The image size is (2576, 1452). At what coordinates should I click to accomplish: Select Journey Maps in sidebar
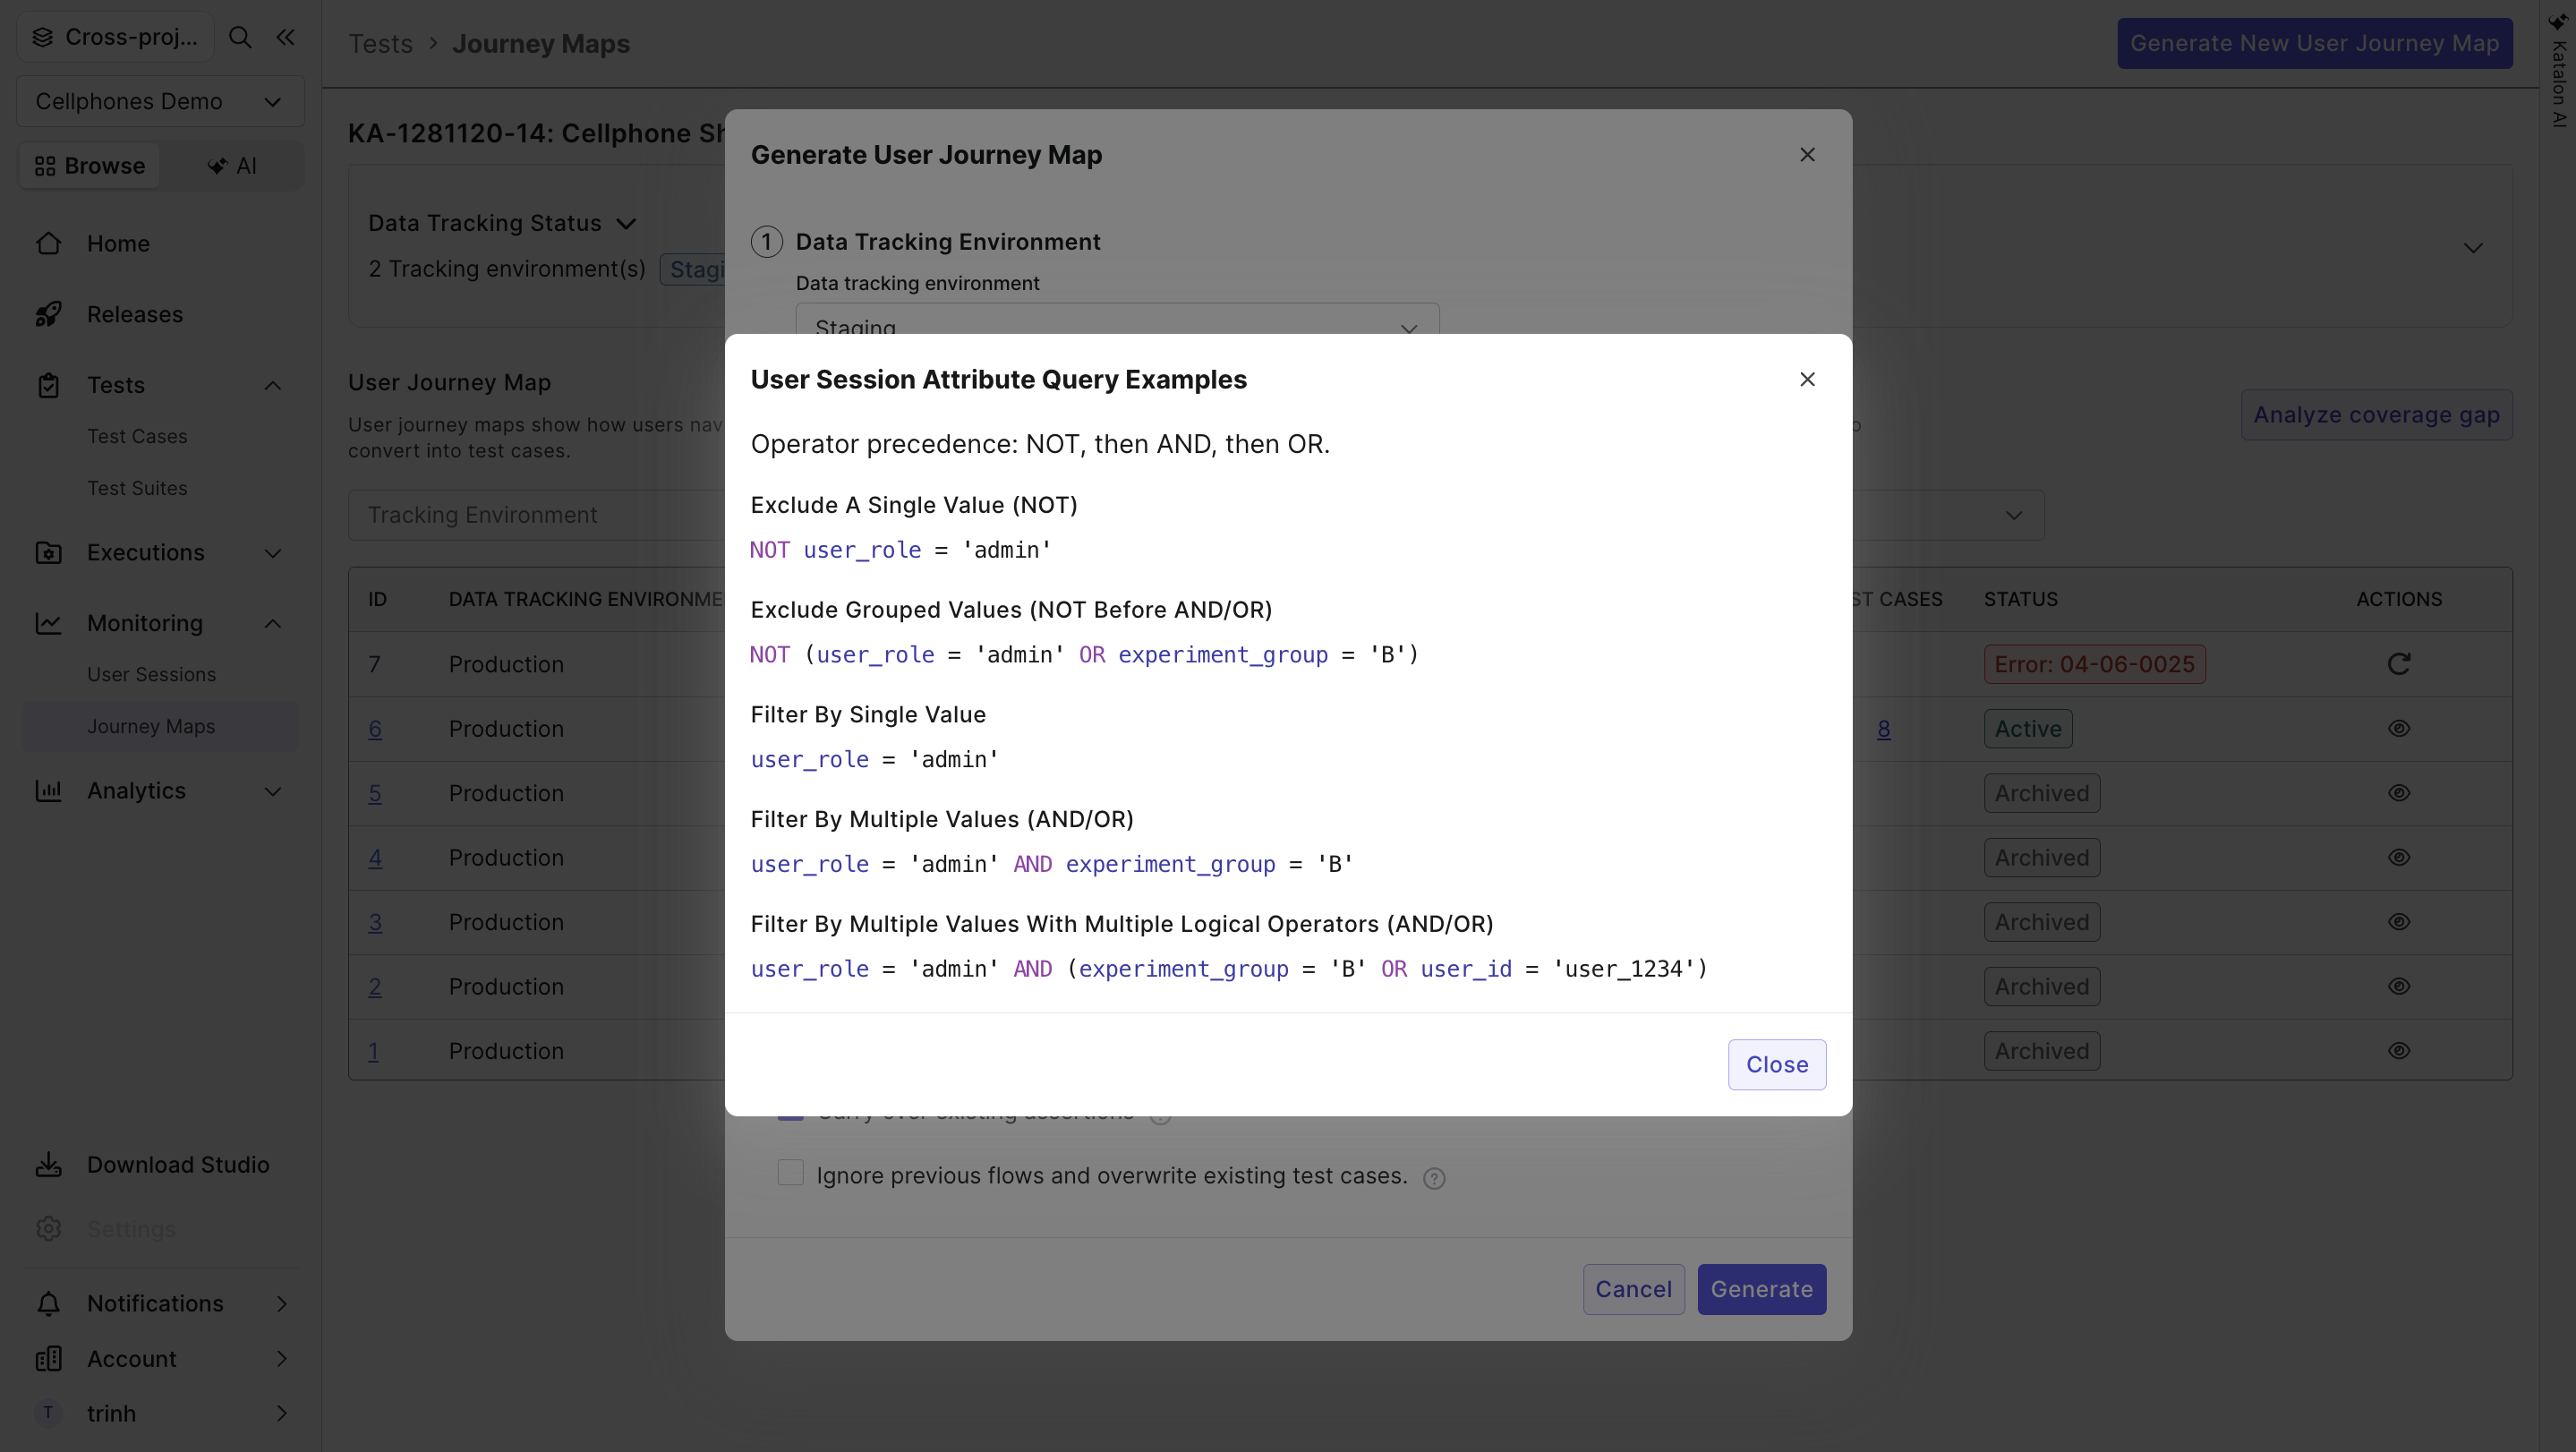tap(160, 727)
